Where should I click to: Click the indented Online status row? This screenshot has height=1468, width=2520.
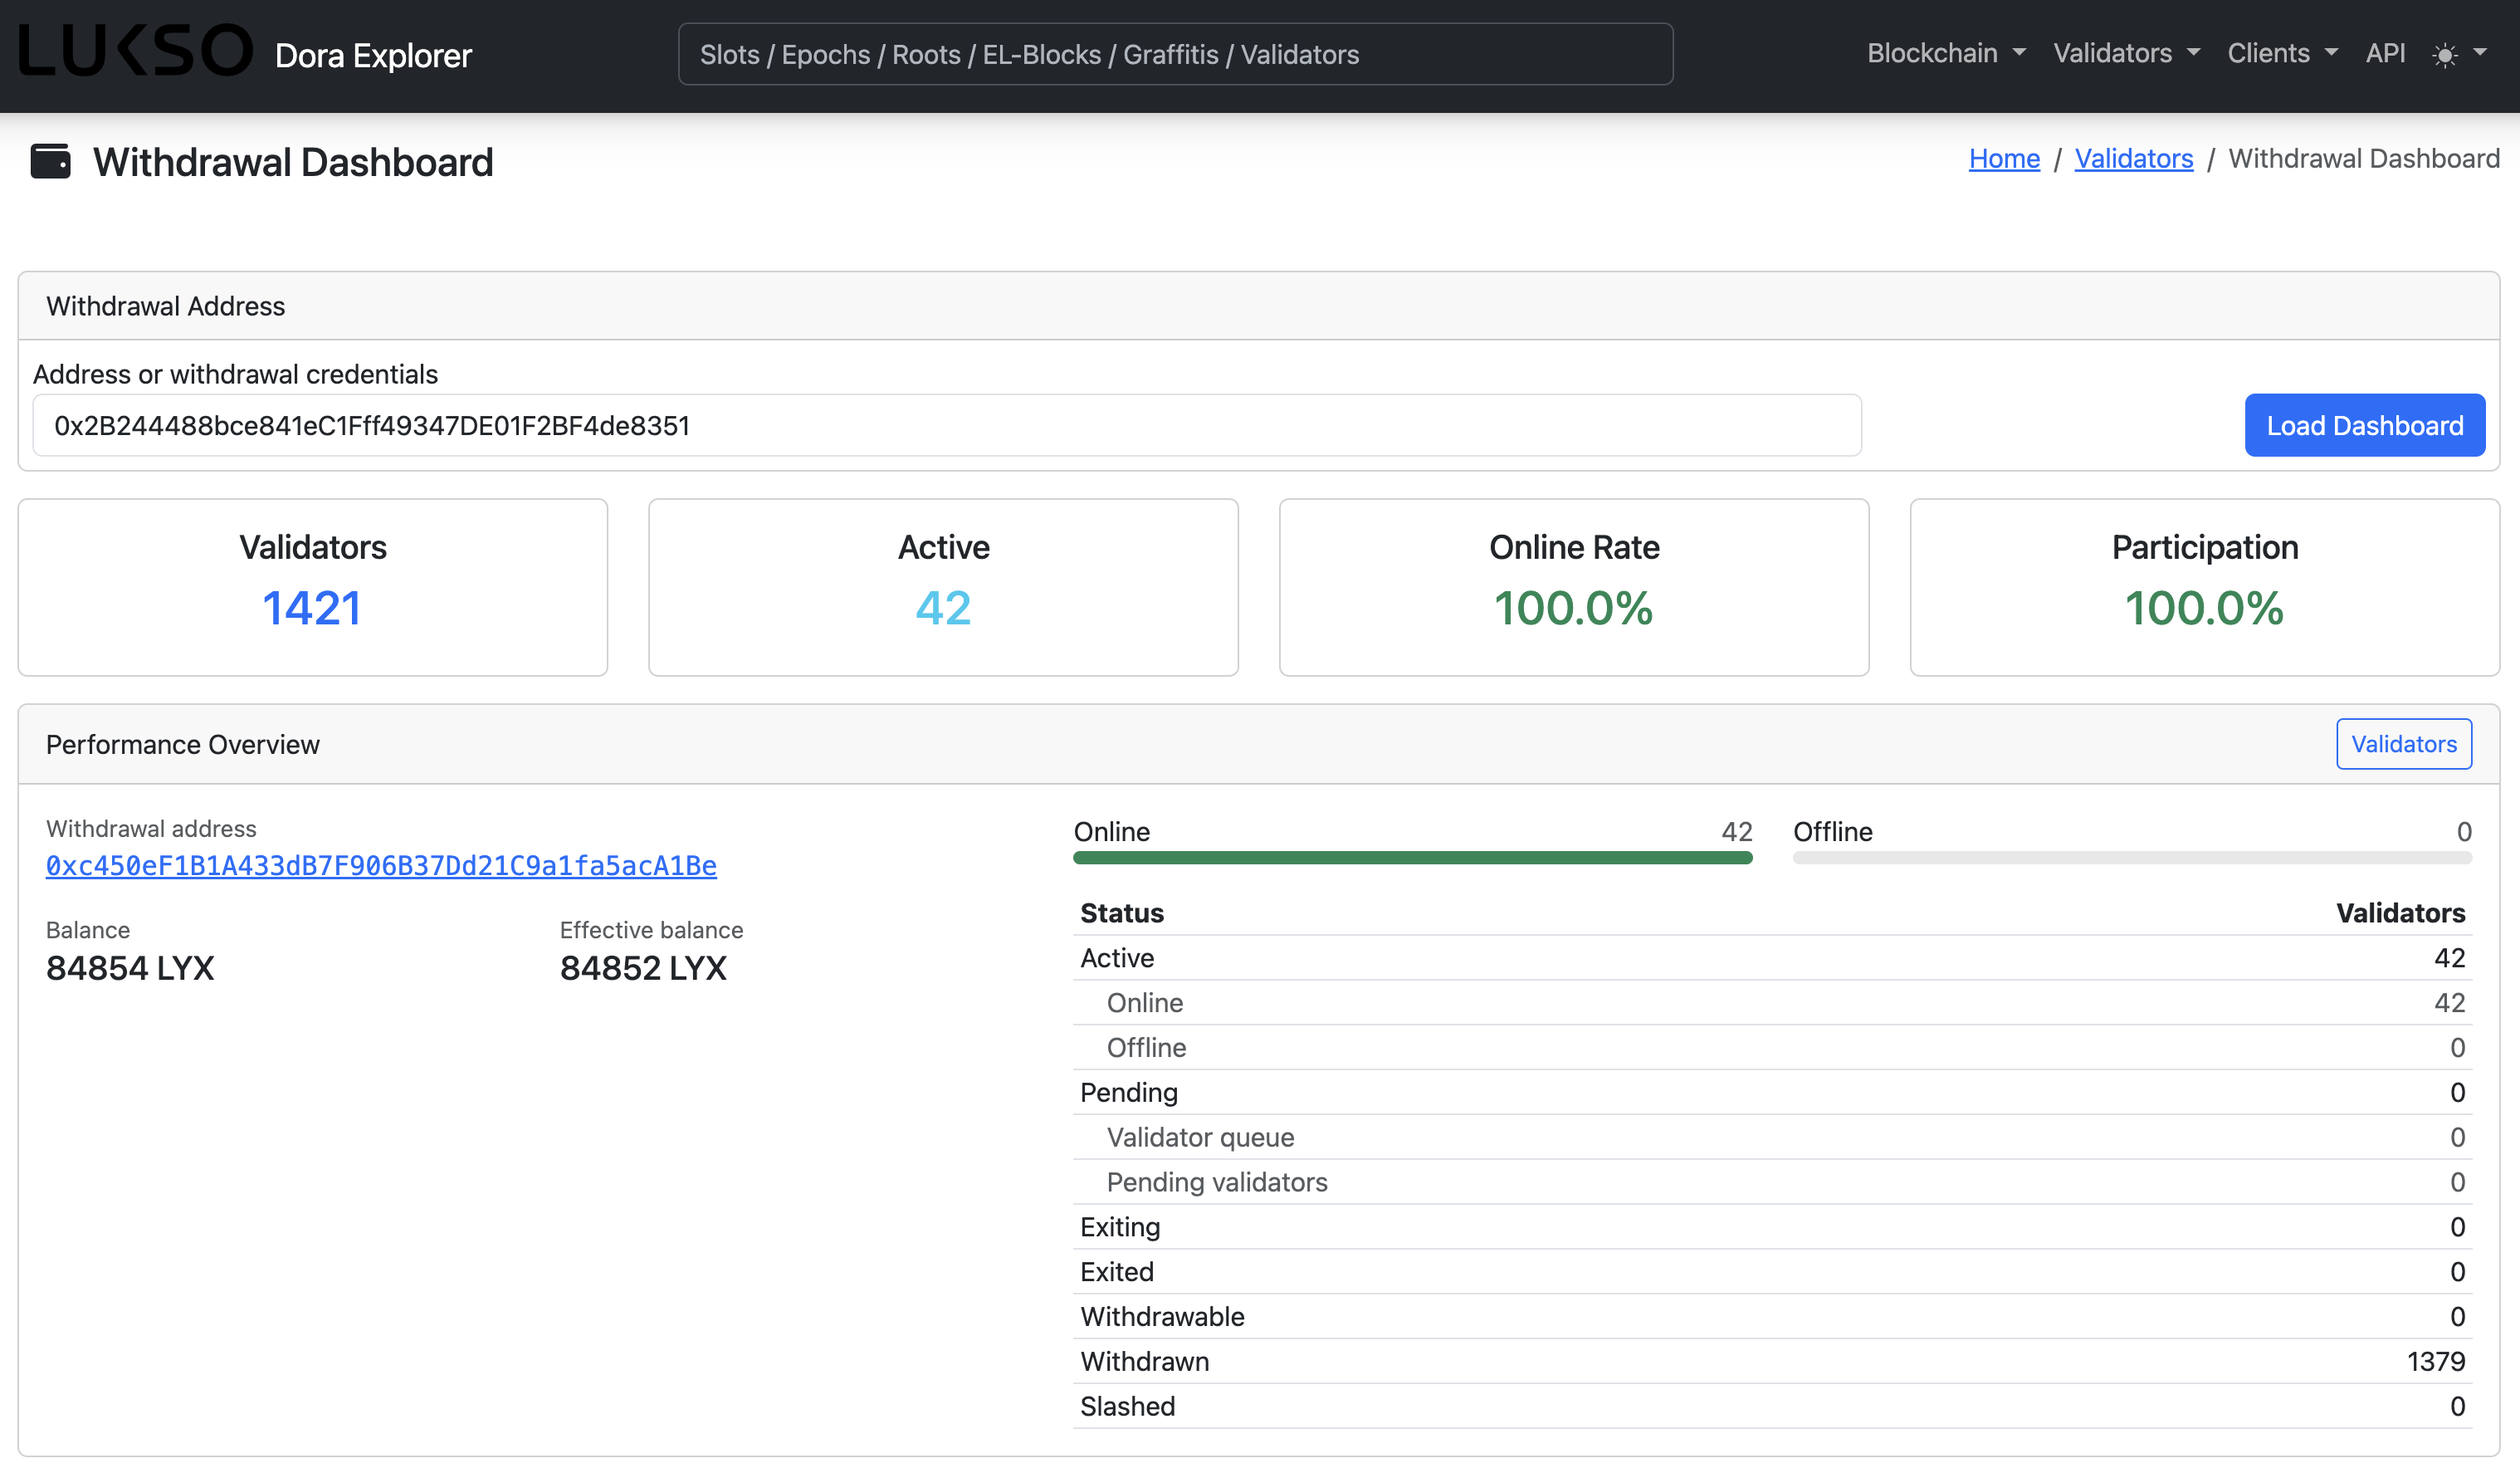1772,1003
